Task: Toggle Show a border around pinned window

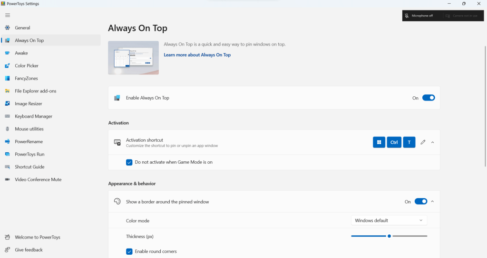Action: (x=421, y=202)
